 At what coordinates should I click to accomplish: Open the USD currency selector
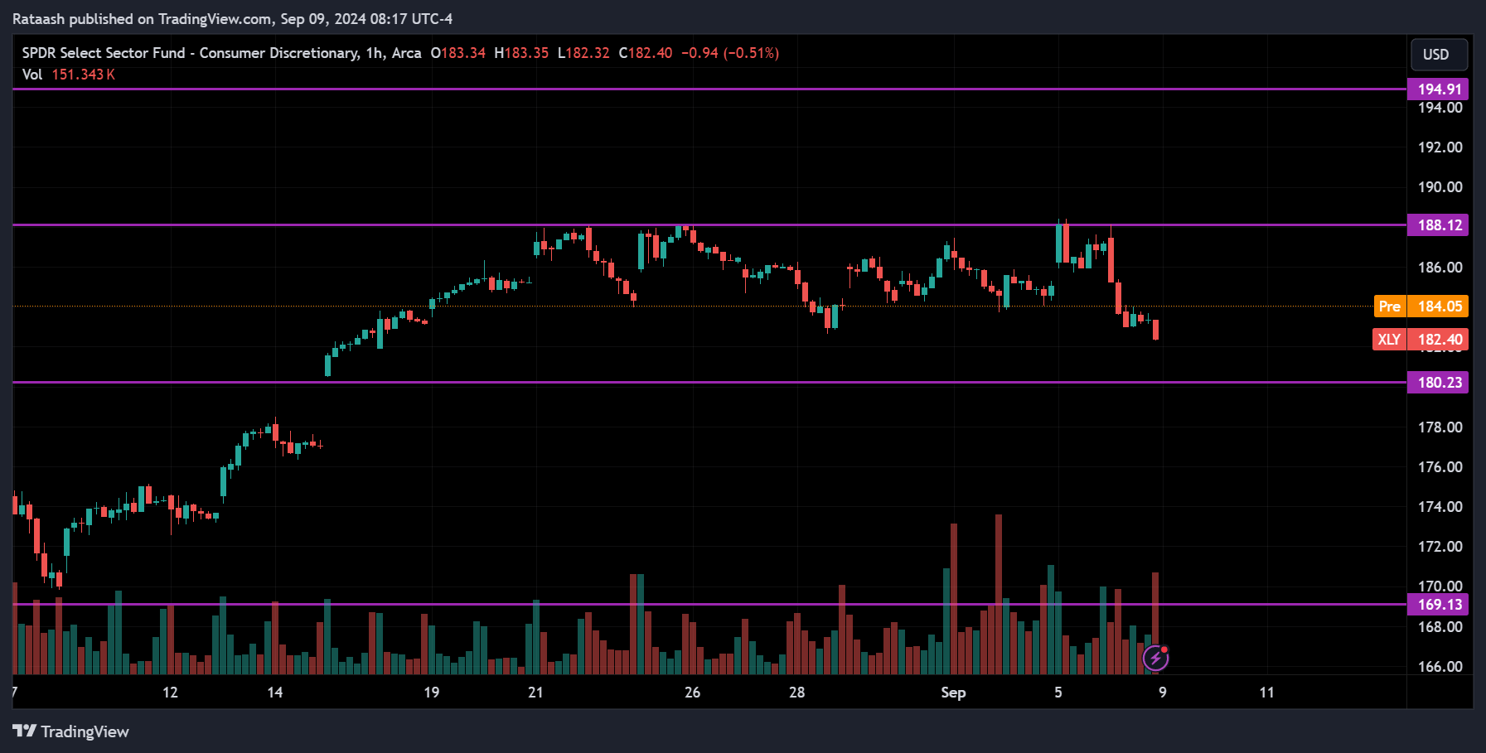coord(1439,55)
